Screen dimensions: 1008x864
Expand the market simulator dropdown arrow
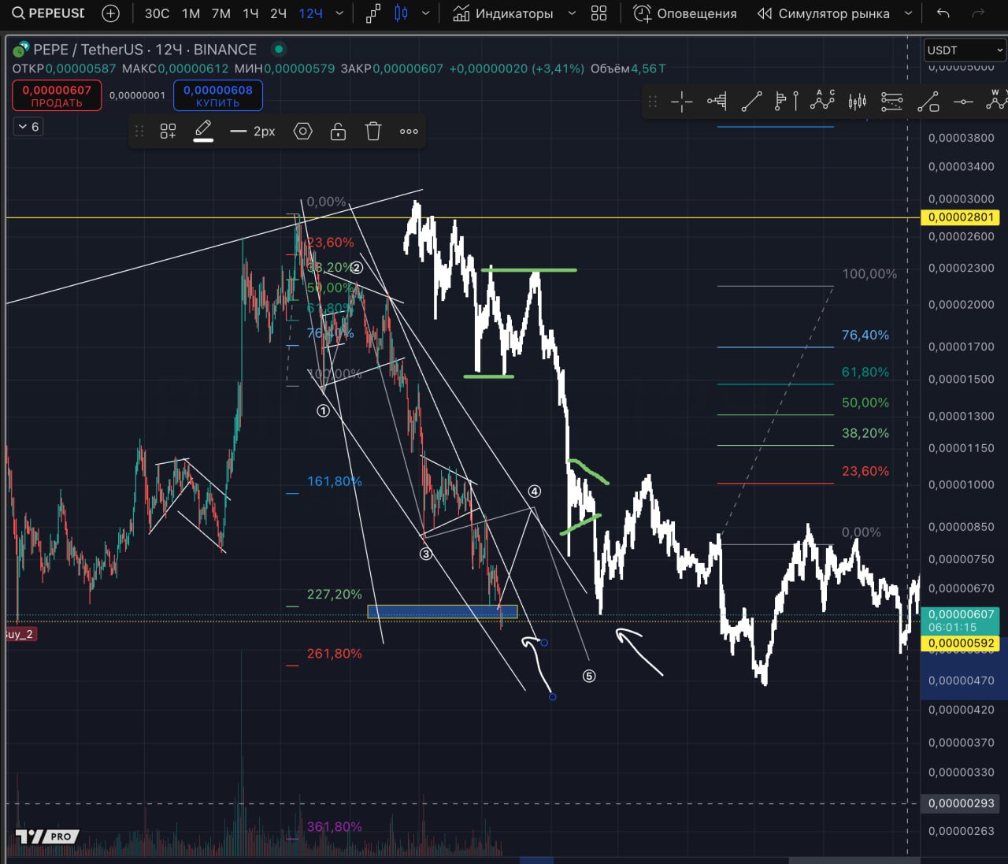(908, 13)
